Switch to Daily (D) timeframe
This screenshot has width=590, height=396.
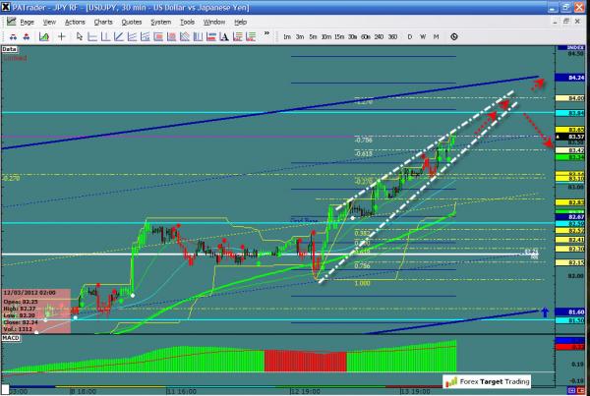coord(408,36)
